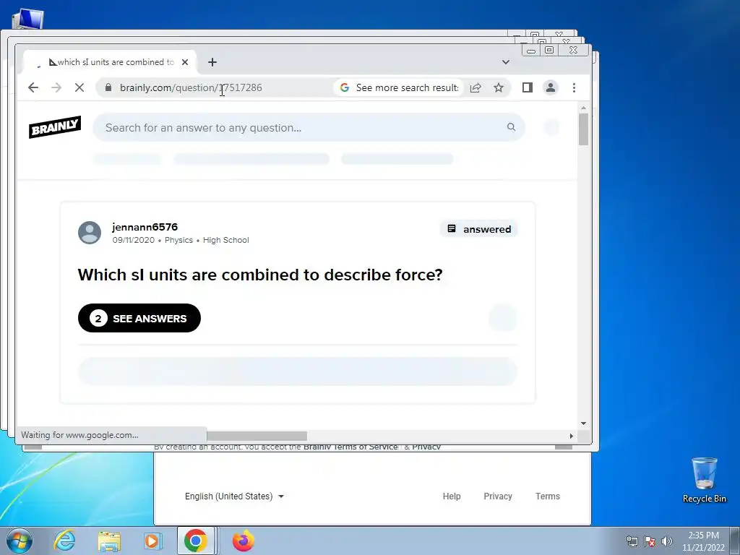This screenshot has width=740, height=555.
Task: Click the question title text
Action: pyautogui.click(x=260, y=275)
